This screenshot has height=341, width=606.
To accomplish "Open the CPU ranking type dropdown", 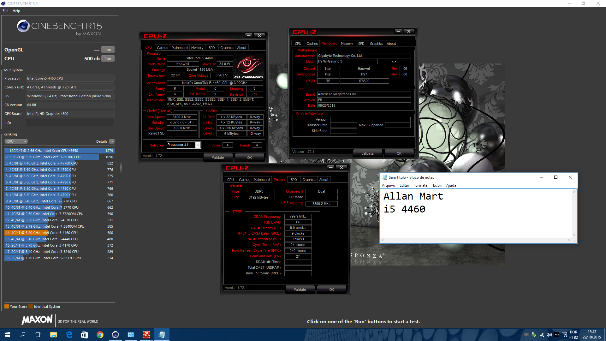I will point(16,141).
